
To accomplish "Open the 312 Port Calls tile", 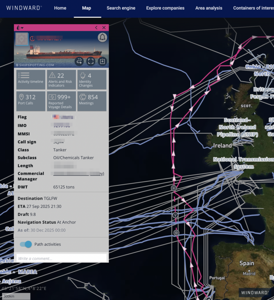I will tap(31, 101).
